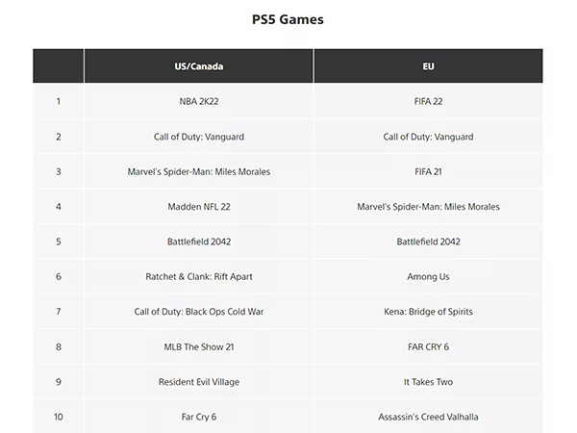577x433 pixels.
Task: Click Kena: Bridge of Spirits
Action: [428, 312]
